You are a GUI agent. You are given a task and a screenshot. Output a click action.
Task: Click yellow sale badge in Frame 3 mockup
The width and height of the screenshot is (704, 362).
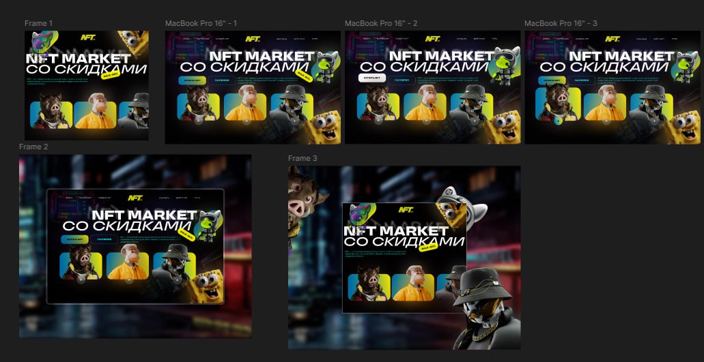pos(428,247)
